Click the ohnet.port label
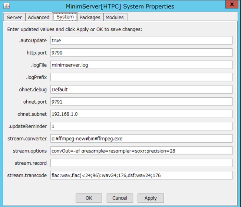Viewport: 241px width, 207px height. [x=35, y=102]
